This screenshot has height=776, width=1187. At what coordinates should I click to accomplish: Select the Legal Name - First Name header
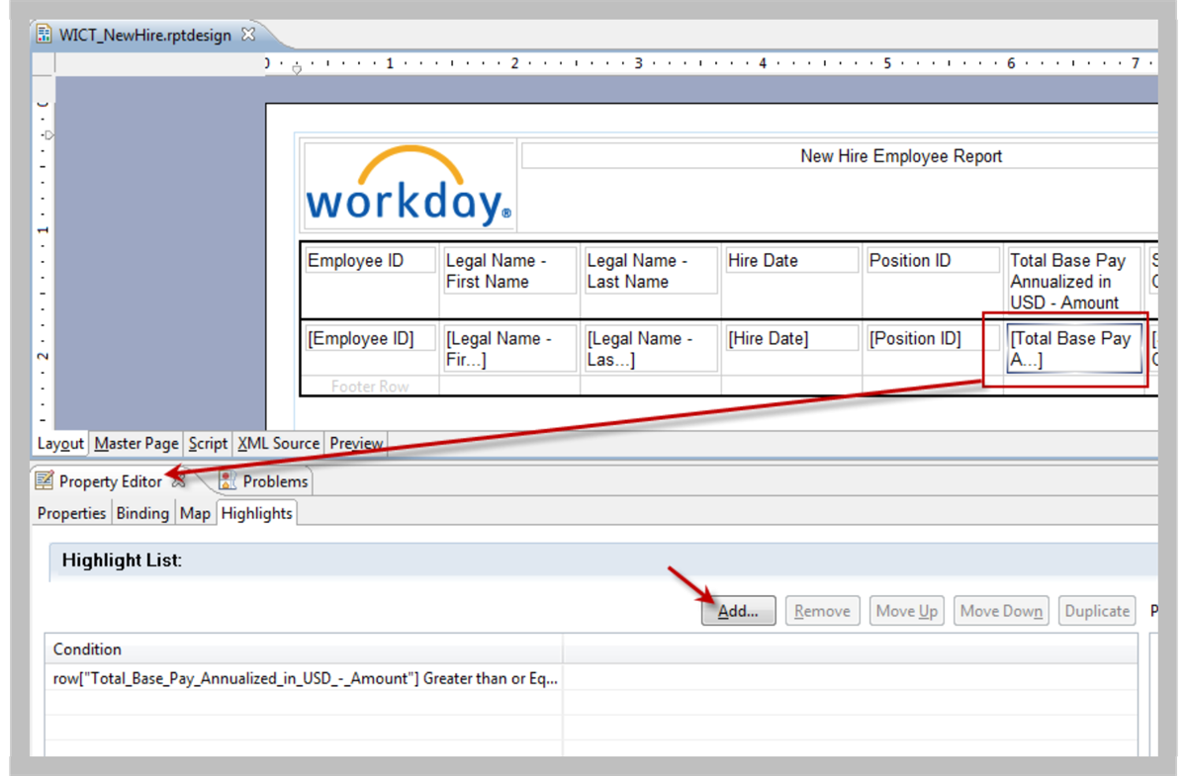[510, 271]
